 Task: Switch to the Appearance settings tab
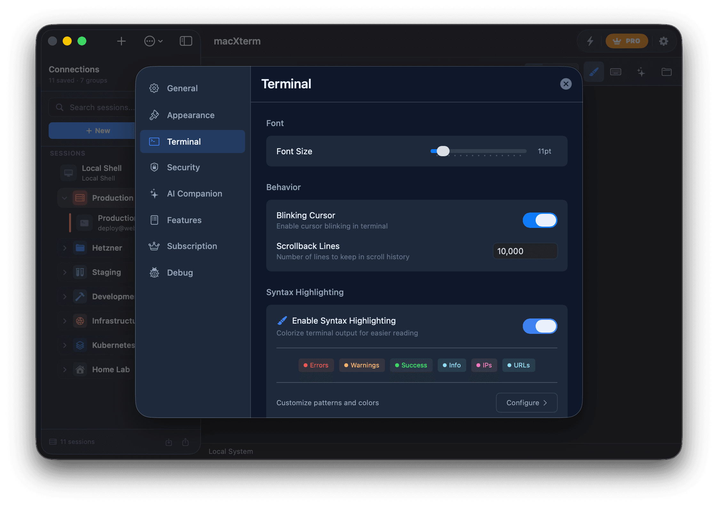(x=192, y=115)
